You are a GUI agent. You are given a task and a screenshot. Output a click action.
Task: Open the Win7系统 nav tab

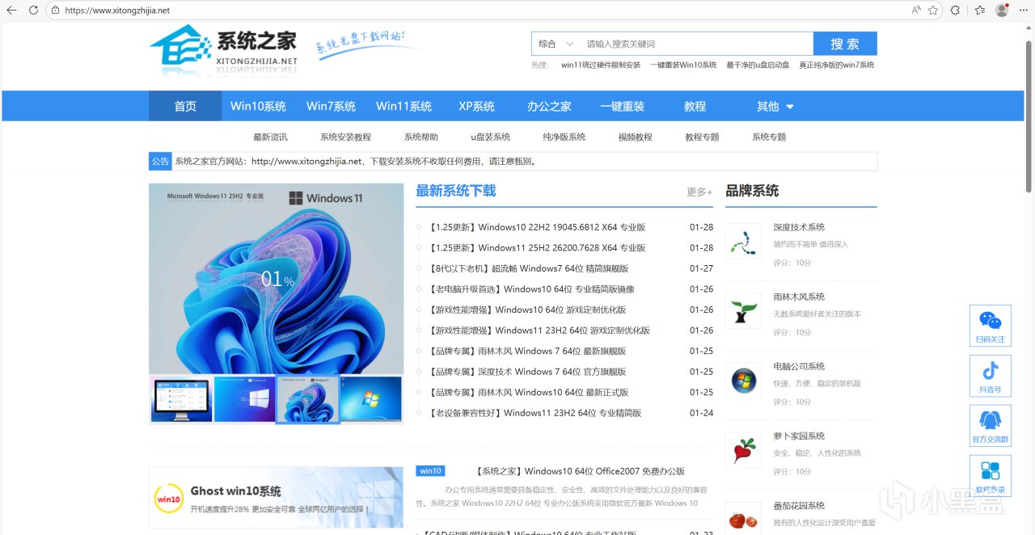click(x=331, y=107)
